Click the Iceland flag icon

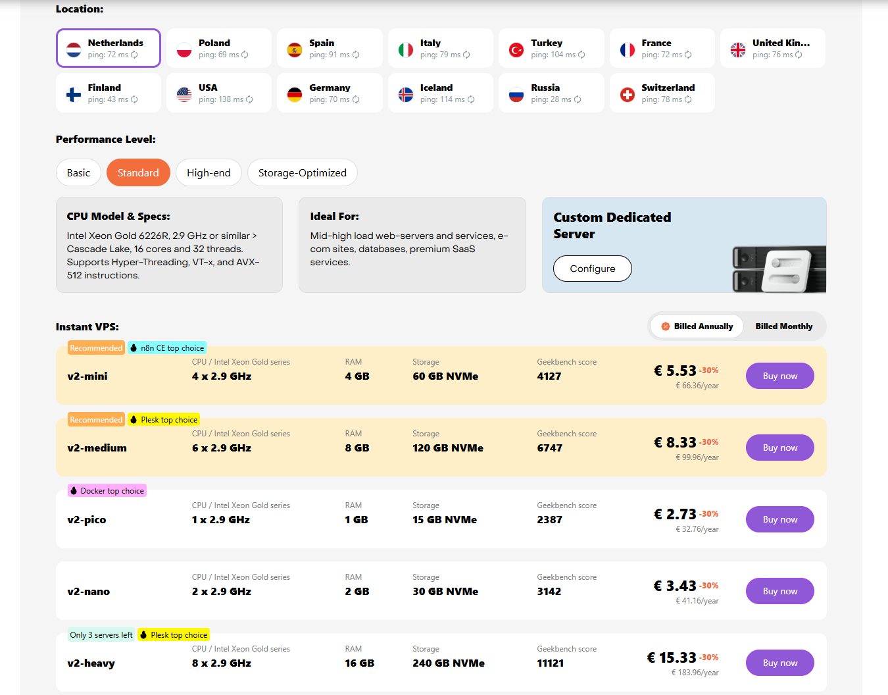[x=406, y=95]
